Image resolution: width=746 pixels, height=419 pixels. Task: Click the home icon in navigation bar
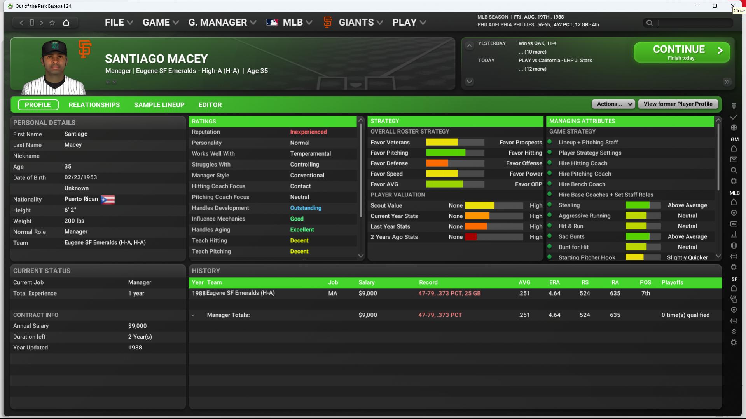tap(66, 23)
